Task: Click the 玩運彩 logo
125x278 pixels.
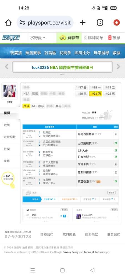Action: (x=11, y=38)
